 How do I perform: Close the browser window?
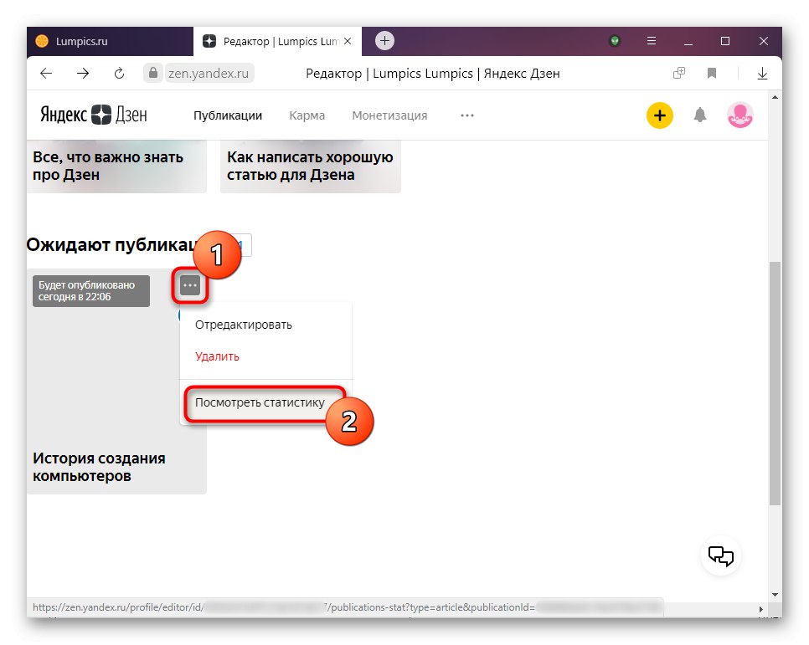click(x=764, y=41)
